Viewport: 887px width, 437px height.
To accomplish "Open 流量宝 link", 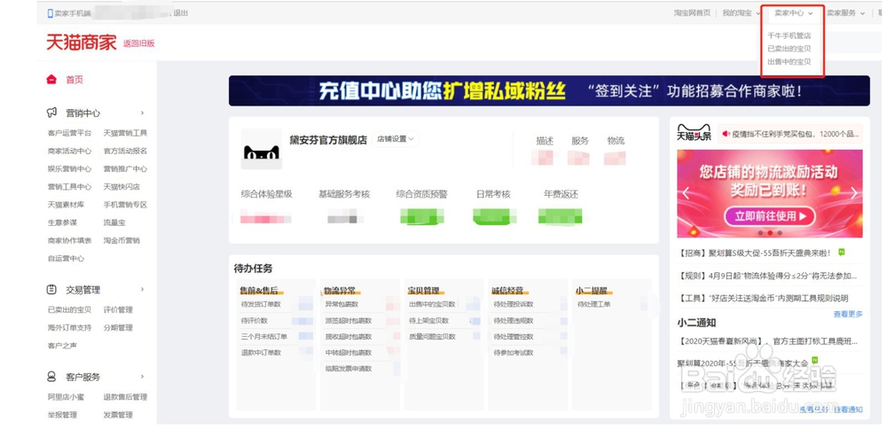I will (x=114, y=222).
